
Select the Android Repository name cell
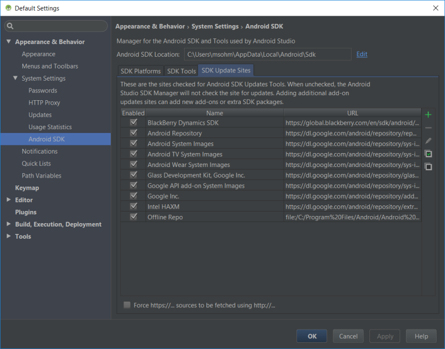pos(215,133)
